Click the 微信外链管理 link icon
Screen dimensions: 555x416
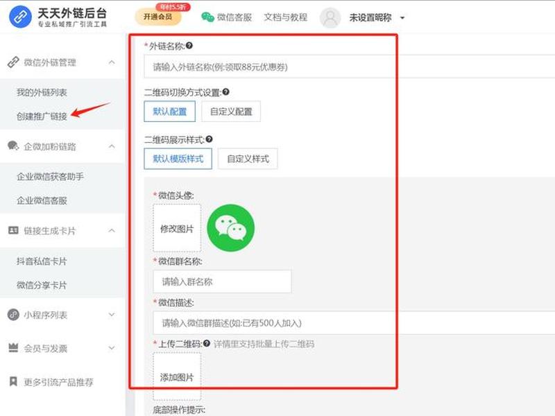13,62
